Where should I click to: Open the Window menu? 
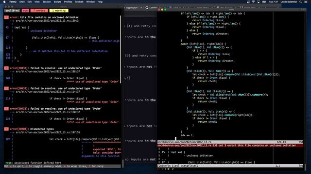tap(90, 2)
